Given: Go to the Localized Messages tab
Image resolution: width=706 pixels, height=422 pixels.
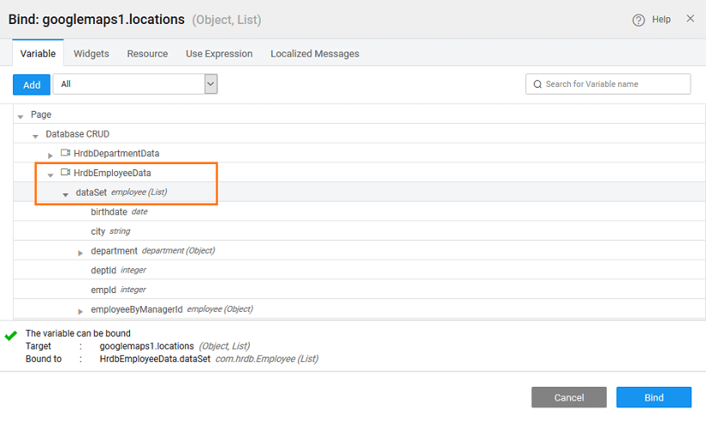Looking at the screenshot, I should coord(314,53).
